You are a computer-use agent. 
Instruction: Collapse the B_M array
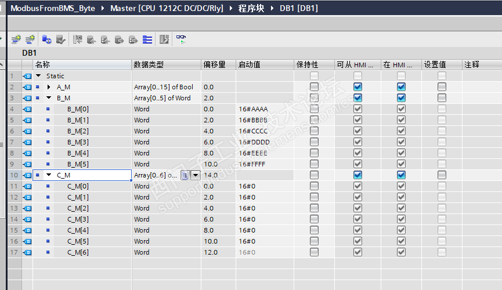click(49, 97)
